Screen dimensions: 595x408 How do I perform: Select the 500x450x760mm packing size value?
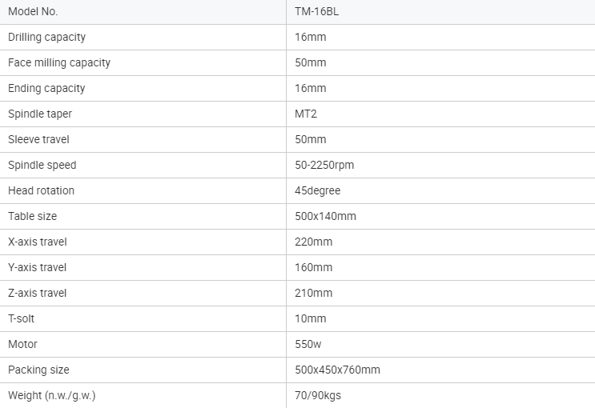pos(337,370)
